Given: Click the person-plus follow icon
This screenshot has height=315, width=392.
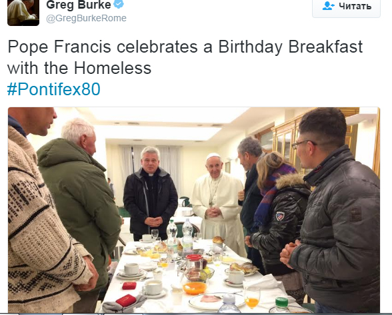Looking at the screenshot, I should [328, 6].
